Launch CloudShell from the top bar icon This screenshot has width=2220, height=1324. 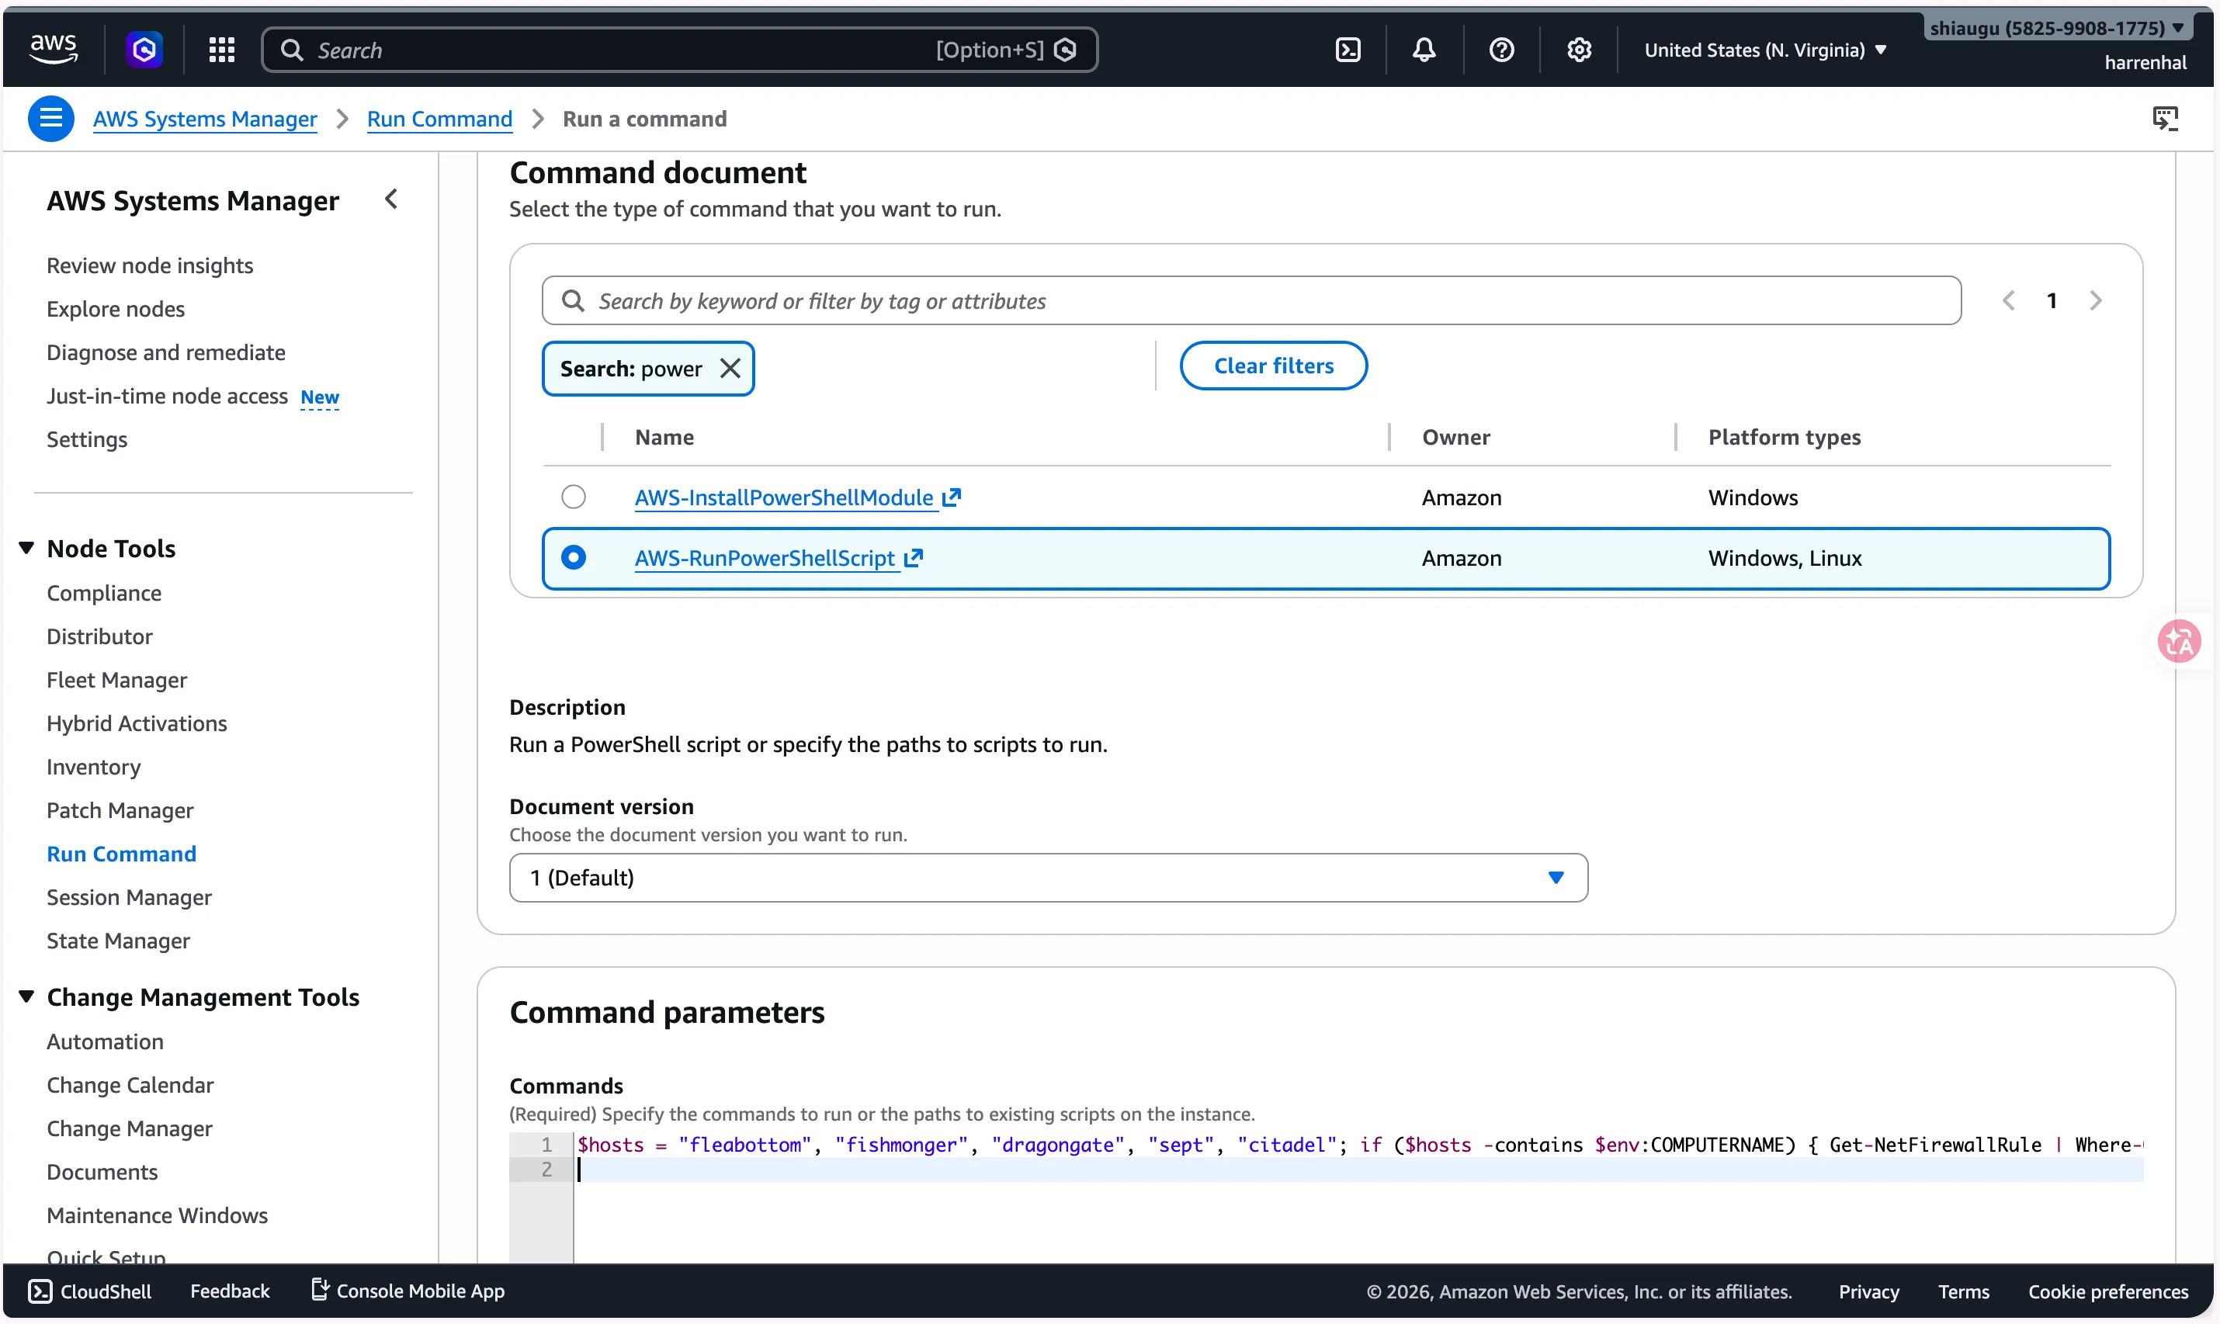[1348, 50]
